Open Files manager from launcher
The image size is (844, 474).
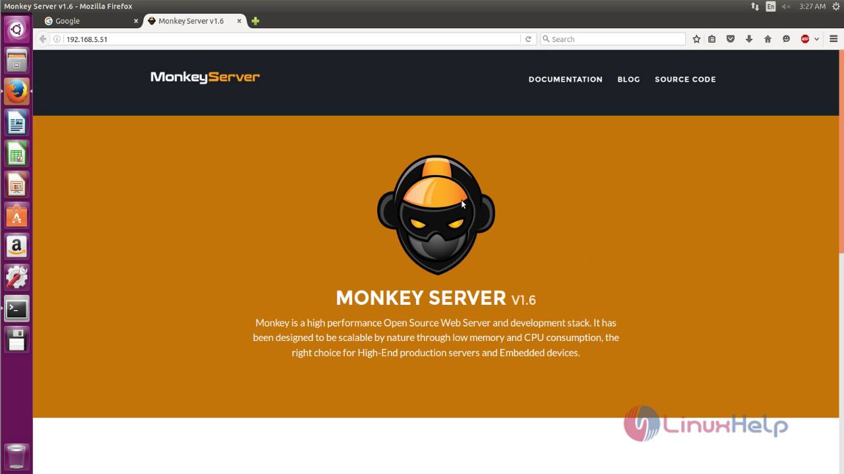click(x=16, y=61)
